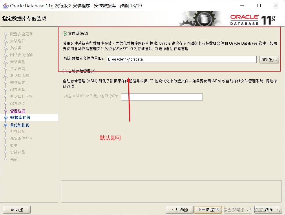The height and width of the screenshot is (215, 285).
Task: Click the highlighted 数据库存储 step node icon
Action: coord(6,117)
